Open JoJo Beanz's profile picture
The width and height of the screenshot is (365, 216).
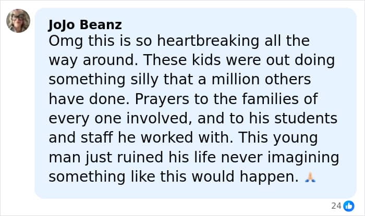point(18,21)
